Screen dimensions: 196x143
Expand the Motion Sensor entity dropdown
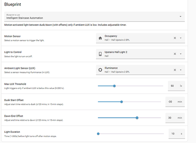181,38
